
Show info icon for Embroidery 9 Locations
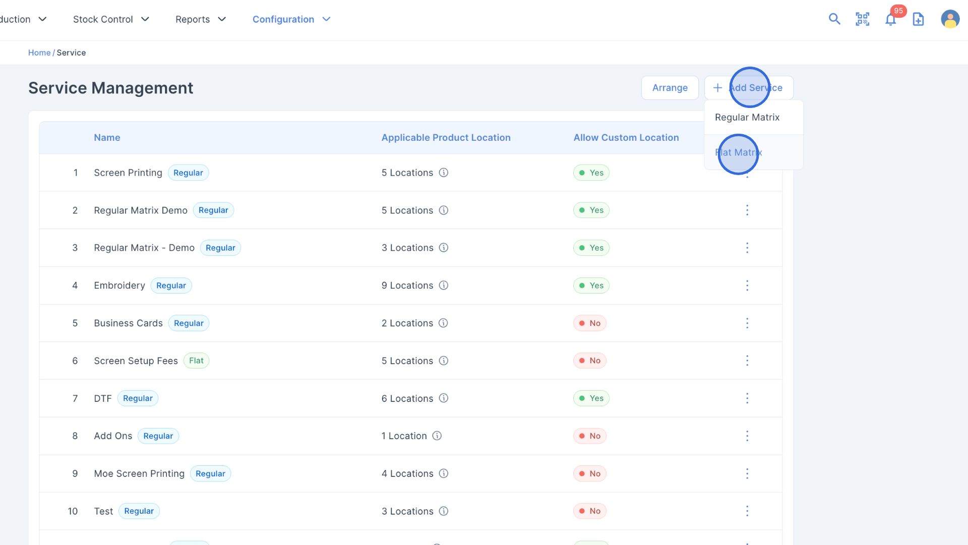pos(444,286)
